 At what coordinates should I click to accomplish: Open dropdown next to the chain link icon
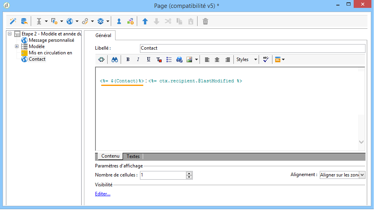coord(92,21)
